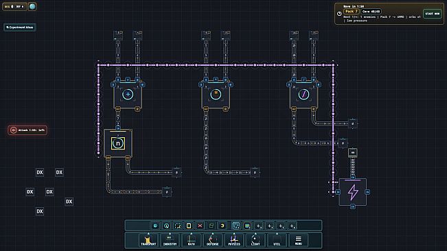
Task: Click the red X delete tool
Action: pyautogui.click(x=200, y=226)
